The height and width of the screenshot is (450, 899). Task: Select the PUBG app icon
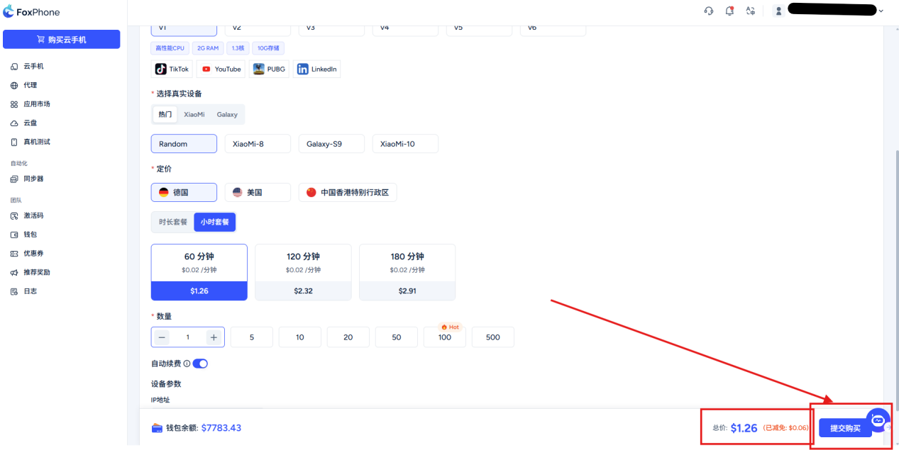coord(270,69)
